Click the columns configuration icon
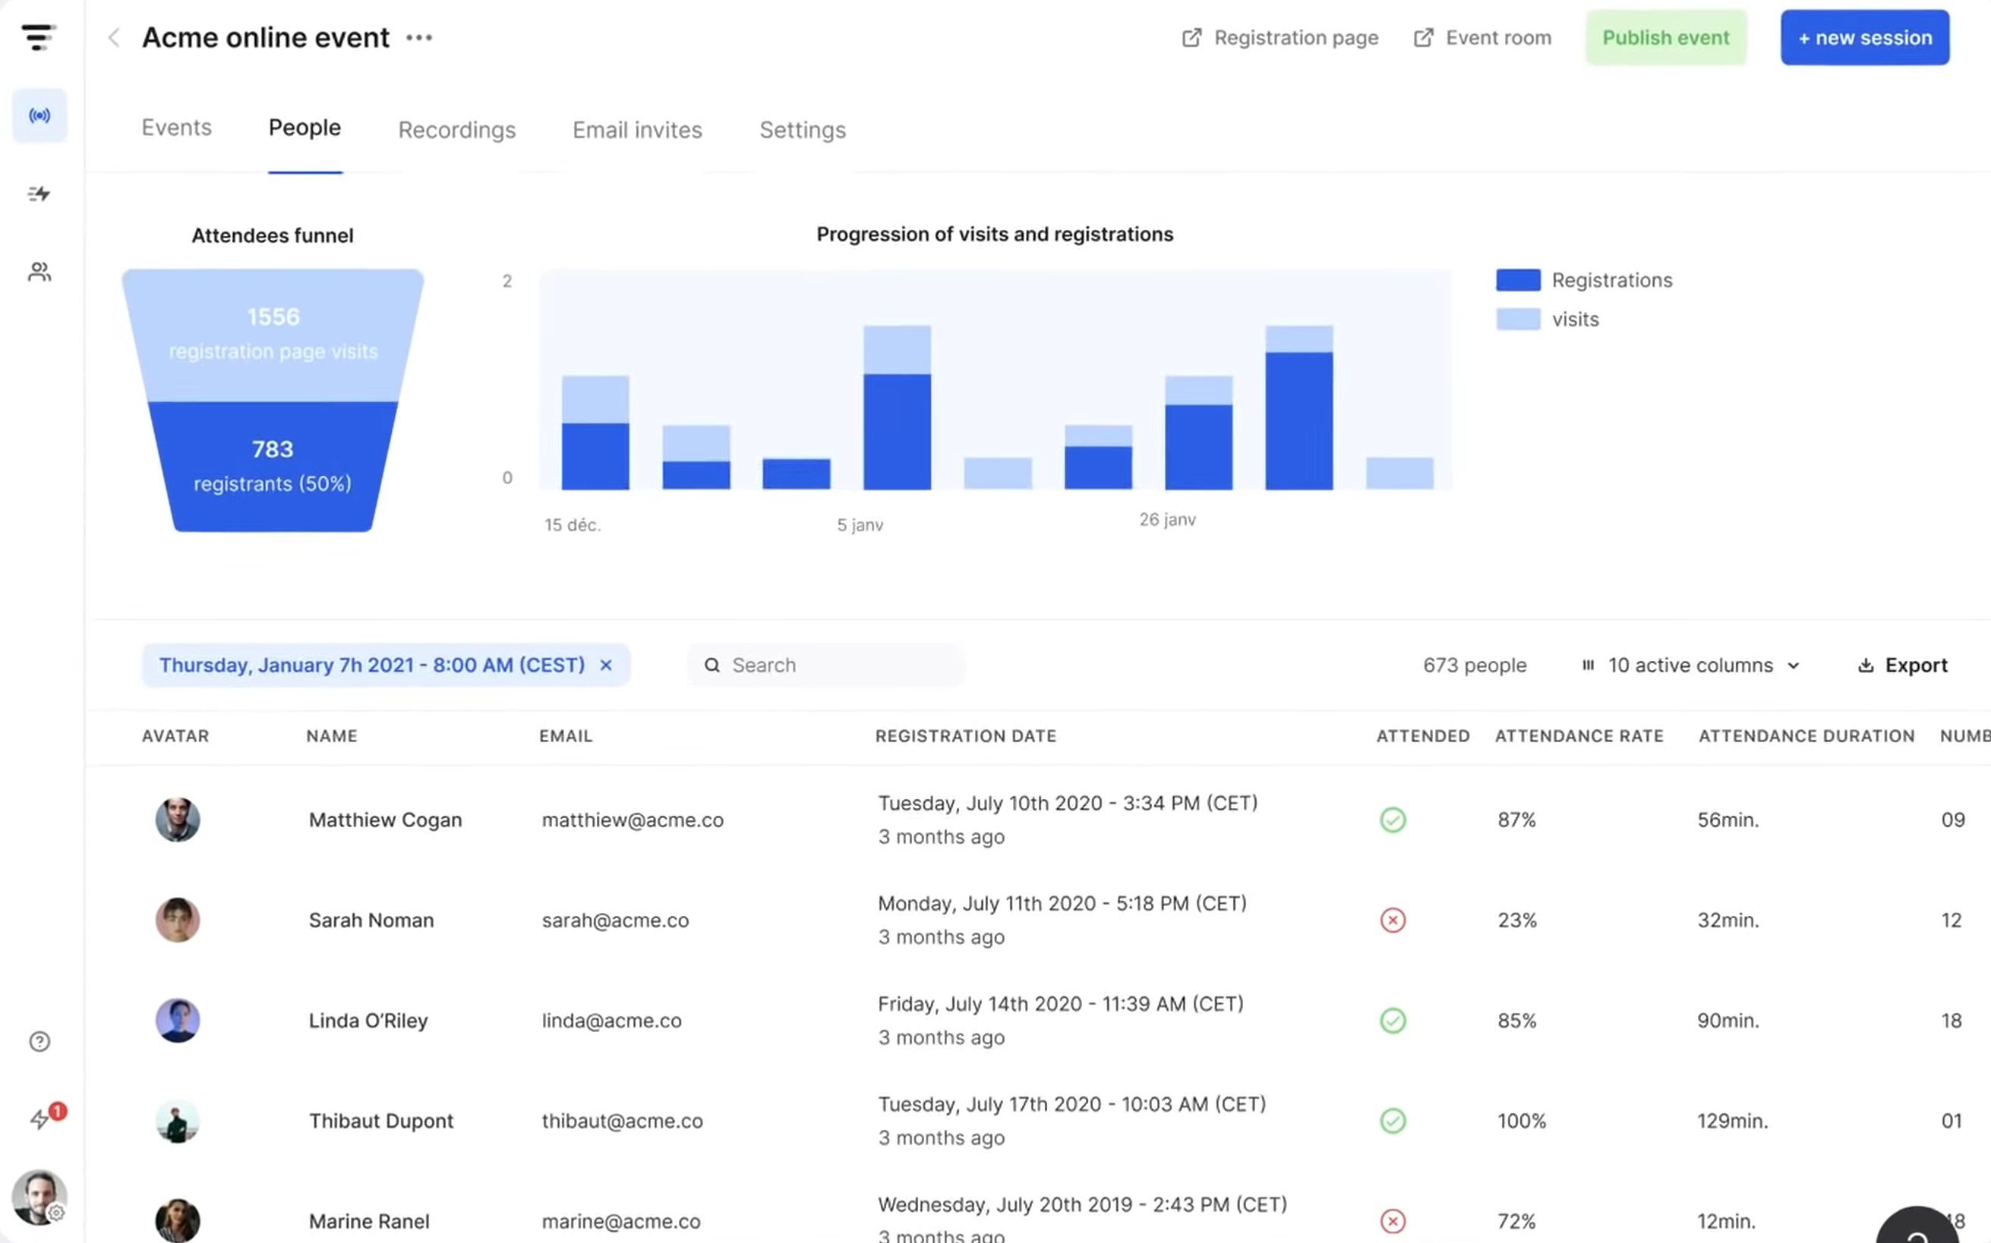The height and width of the screenshot is (1243, 1991). 1587,665
